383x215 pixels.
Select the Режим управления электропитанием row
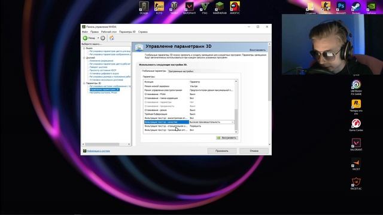click(x=189, y=90)
